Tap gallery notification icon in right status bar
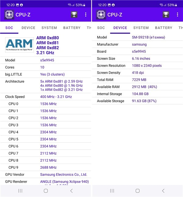The width and height of the screenshot is (183, 197). point(109,5)
